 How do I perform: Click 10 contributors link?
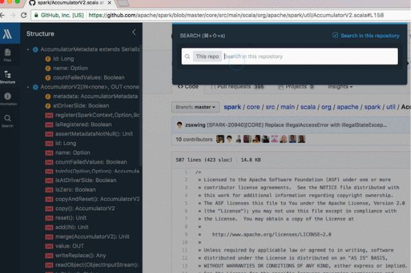(x=194, y=139)
